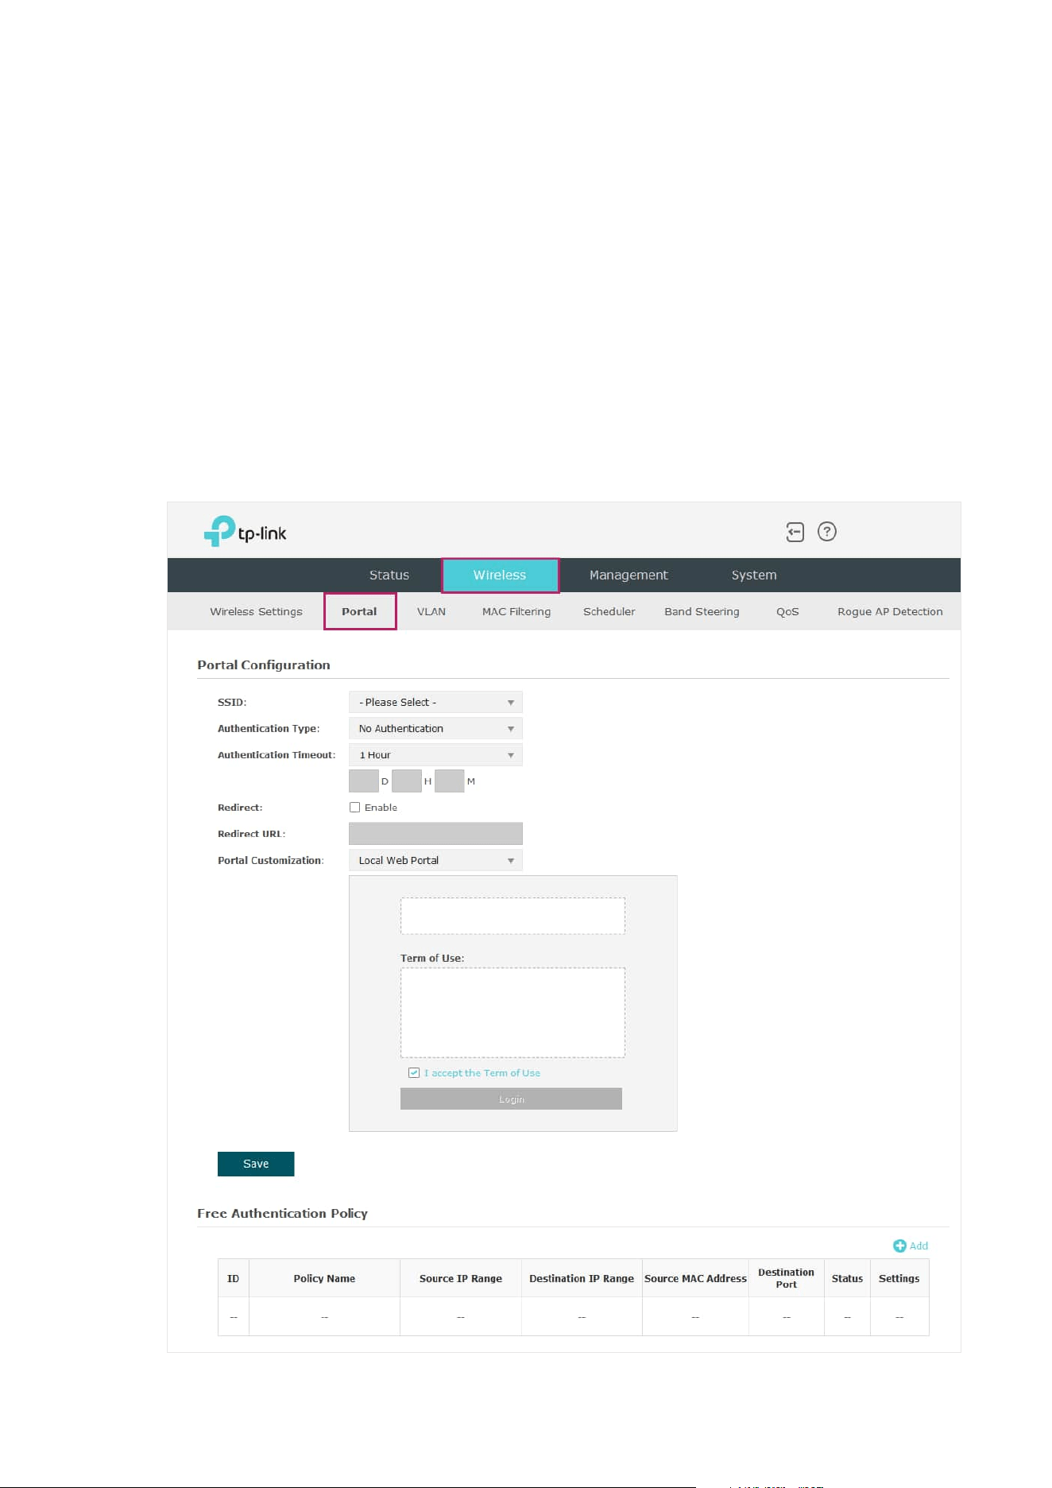This screenshot has height=1488, width=1052.
Task: Go to the System tab
Action: (x=754, y=575)
